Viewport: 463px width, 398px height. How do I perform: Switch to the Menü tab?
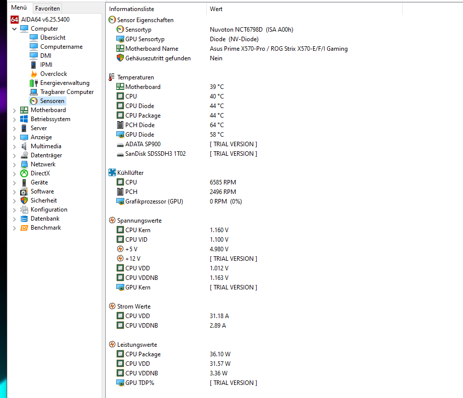tap(19, 8)
